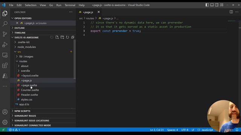
Task: Open the Explorer view in activity bar
Action: tap(5, 13)
